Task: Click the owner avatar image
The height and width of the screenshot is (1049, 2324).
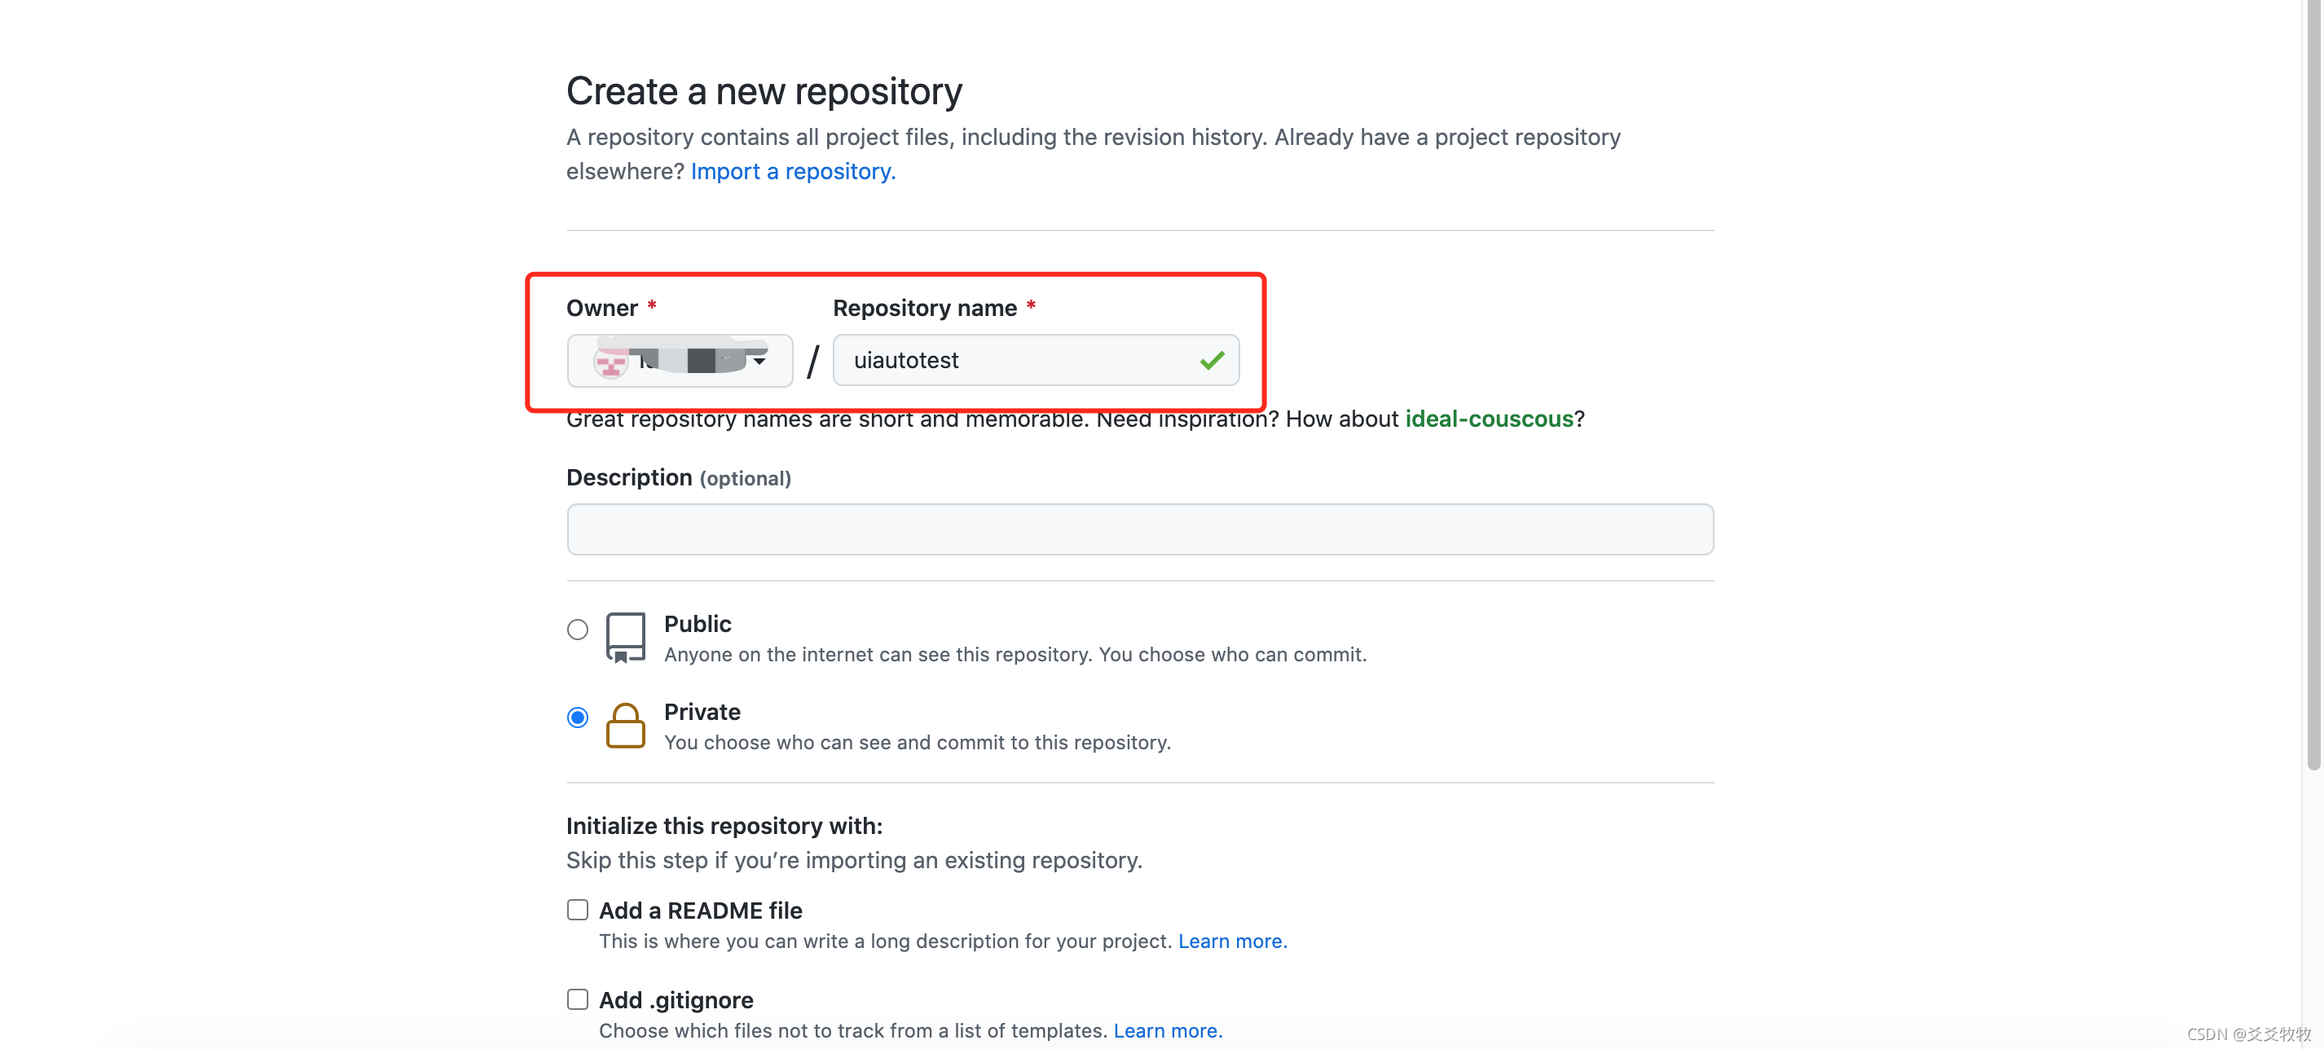Action: click(x=611, y=361)
